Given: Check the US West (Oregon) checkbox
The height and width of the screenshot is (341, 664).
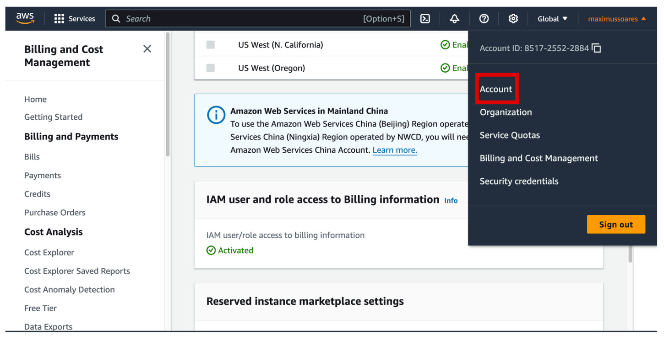Looking at the screenshot, I should 210,68.
